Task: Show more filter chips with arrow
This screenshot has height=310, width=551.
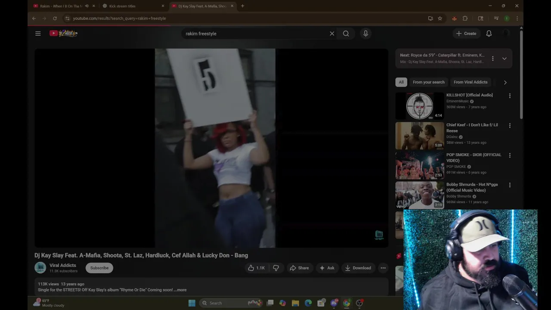Action: (x=505, y=82)
